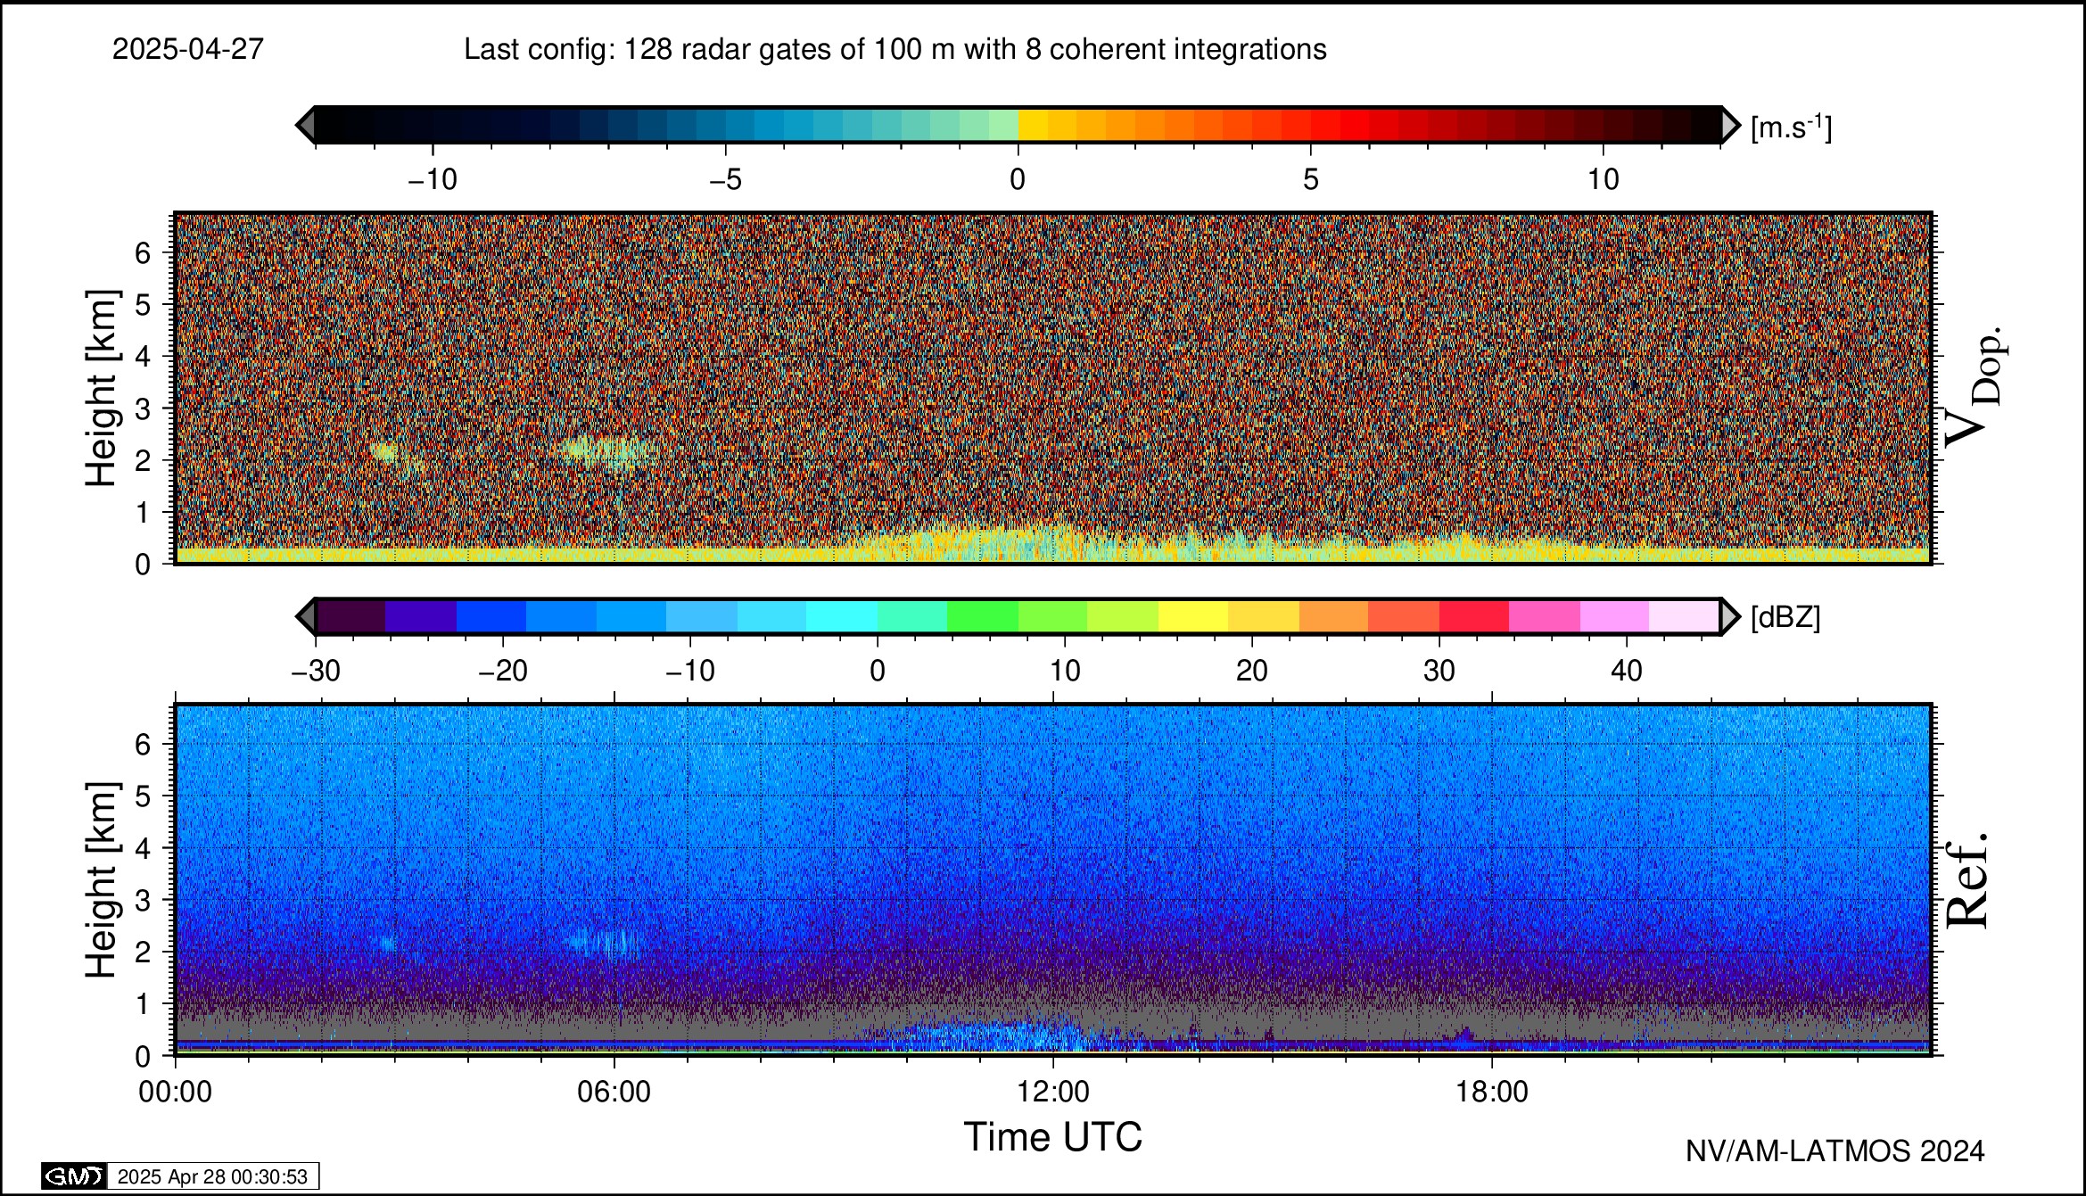Click the GMT logo icon
2086x1196 pixels.
pos(74,1176)
